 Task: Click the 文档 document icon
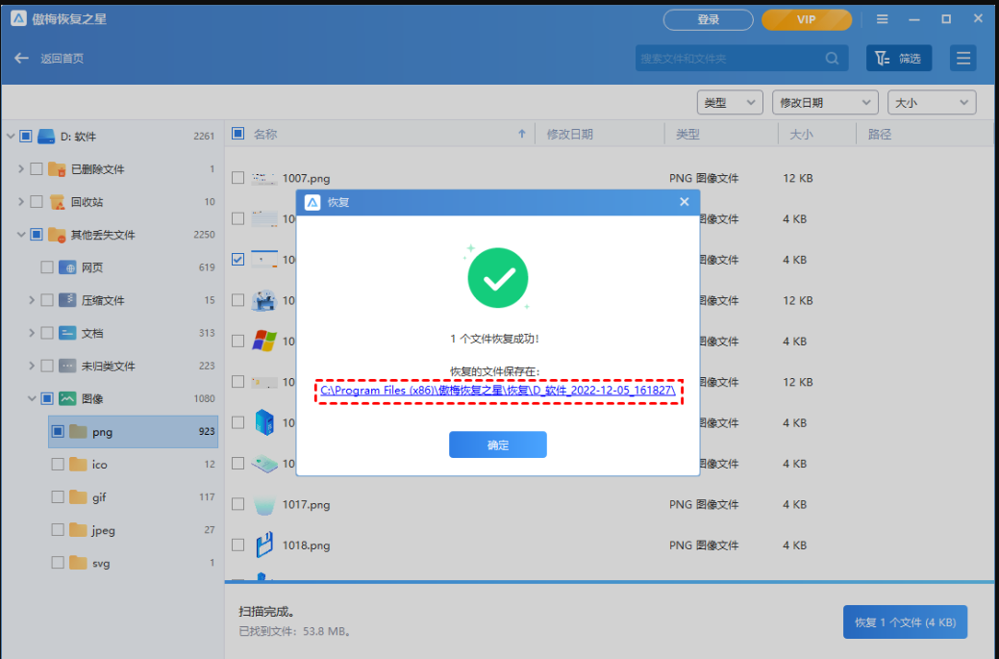click(x=67, y=333)
